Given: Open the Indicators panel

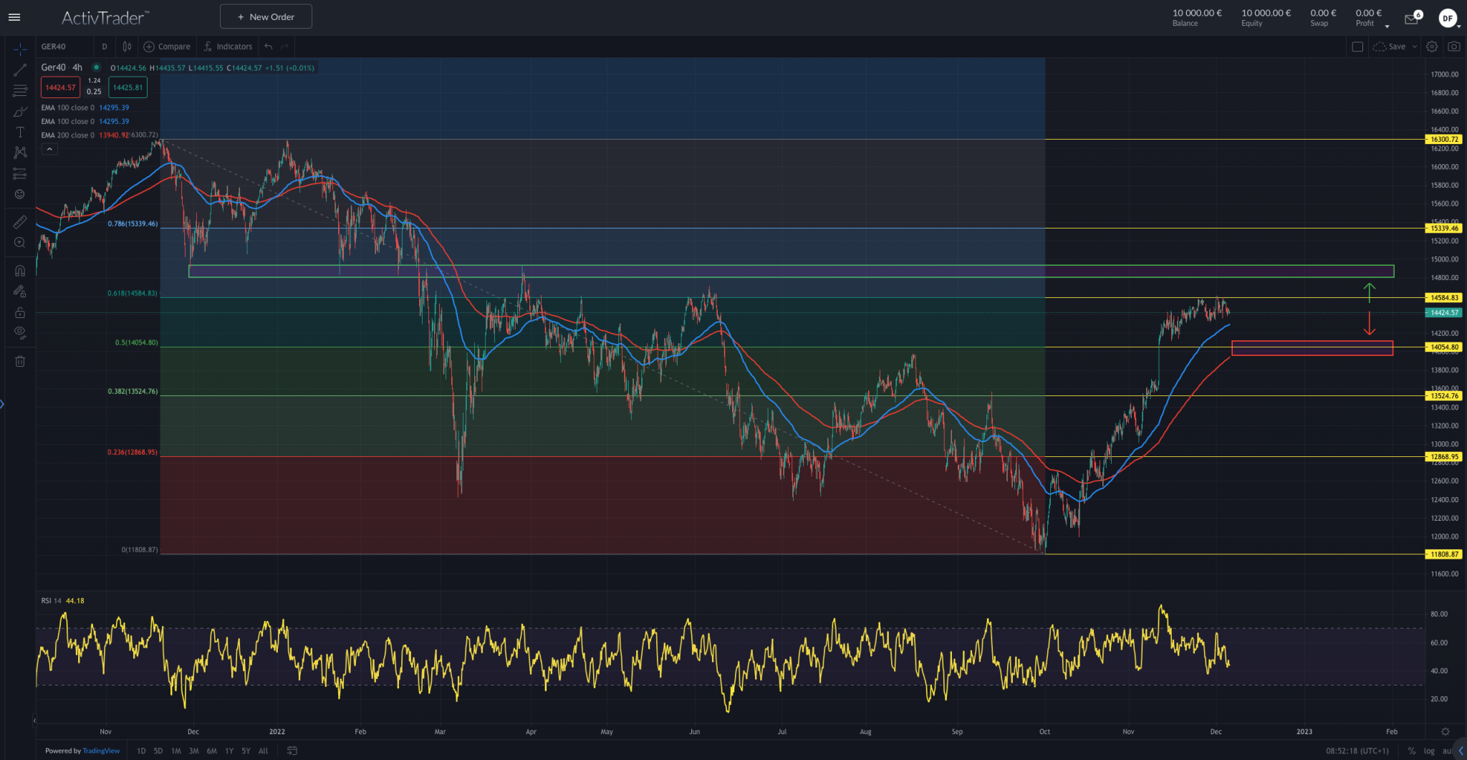Looking at the screenshot, I should pos(227,46).
